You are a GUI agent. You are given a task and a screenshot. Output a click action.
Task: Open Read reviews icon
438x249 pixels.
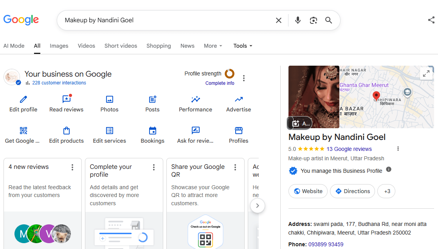point(67,99)
